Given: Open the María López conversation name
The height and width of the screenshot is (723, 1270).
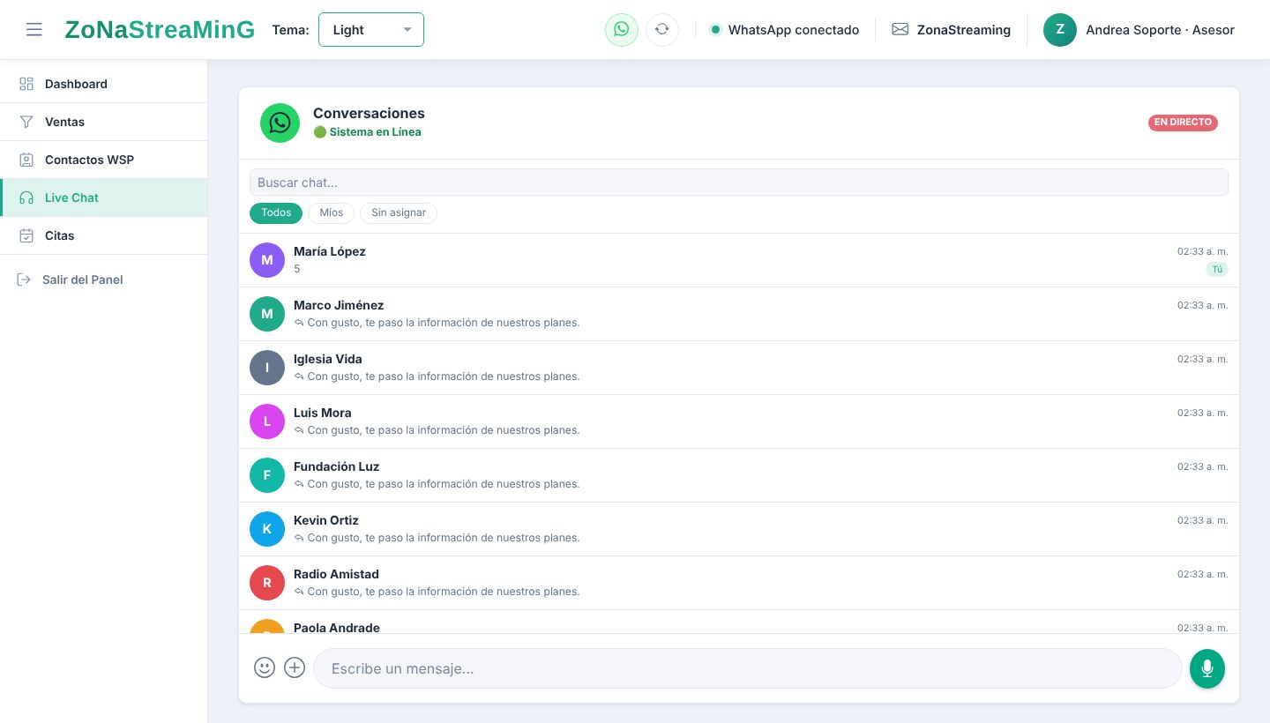Looking at the screenshot, I should (330, 251).
